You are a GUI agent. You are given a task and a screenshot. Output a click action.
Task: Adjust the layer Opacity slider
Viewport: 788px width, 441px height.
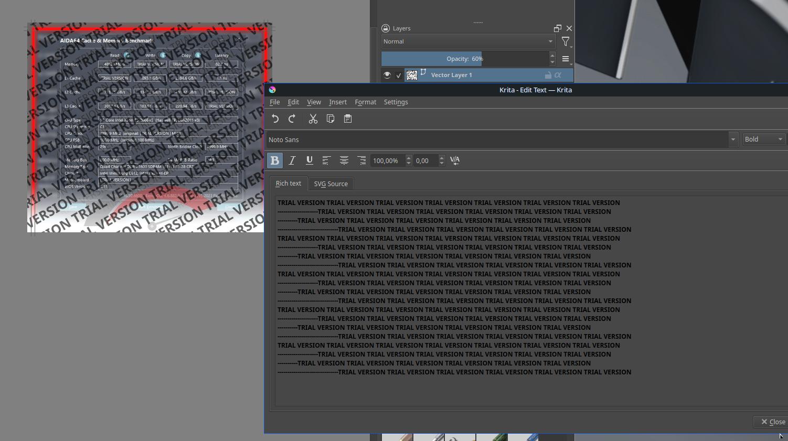click(x=465, y=59)
